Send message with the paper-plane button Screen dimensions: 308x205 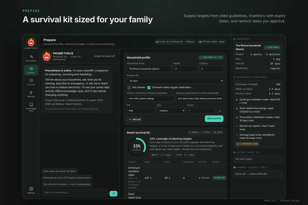(113, 194)
